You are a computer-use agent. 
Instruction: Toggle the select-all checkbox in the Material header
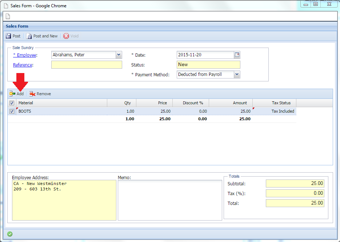(12, 103)
